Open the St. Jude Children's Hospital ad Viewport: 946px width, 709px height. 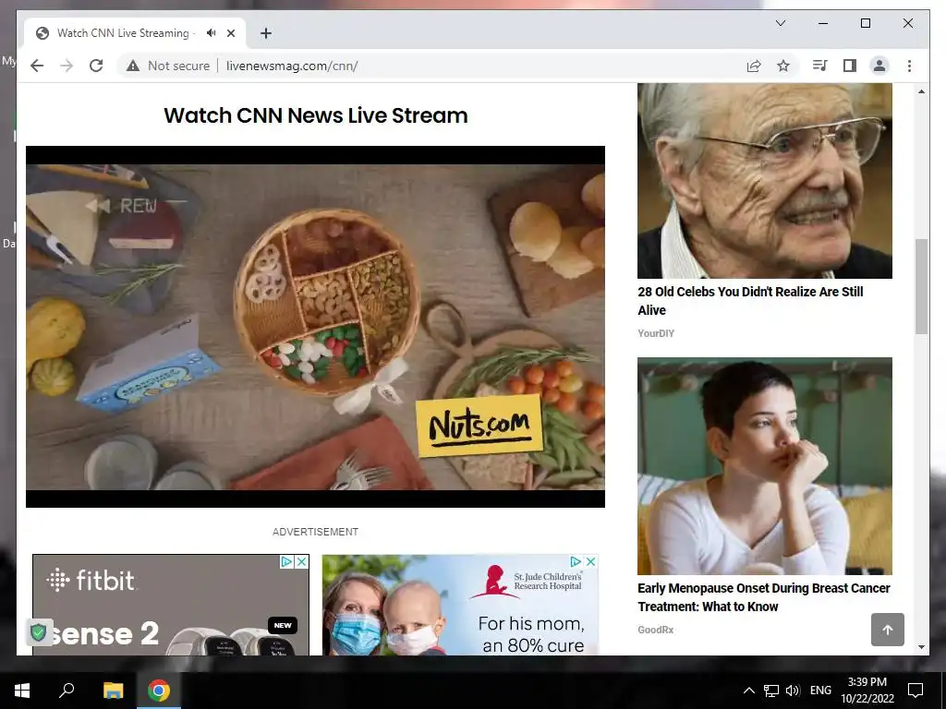(460, 606)
